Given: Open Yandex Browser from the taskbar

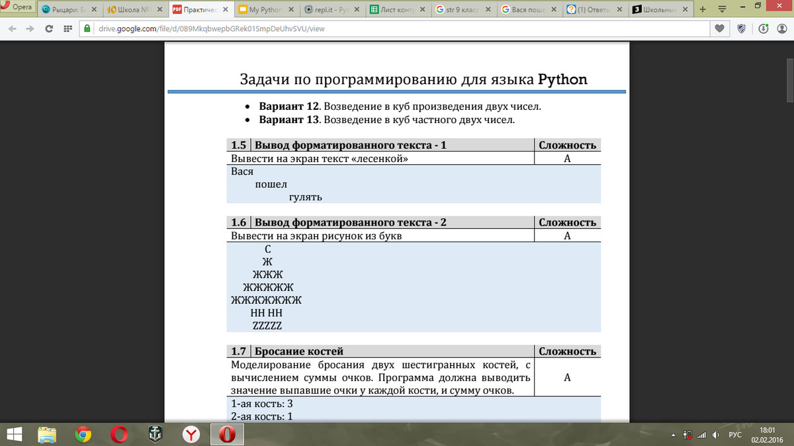Looking at the screenshot, I should 191,434.
